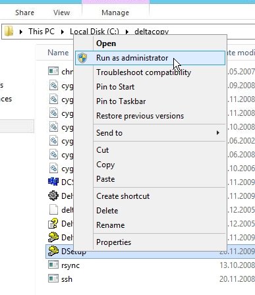Sort files by the Name column header
The width and height of the screenshot is (255, 295).
(x=58, y=53)
